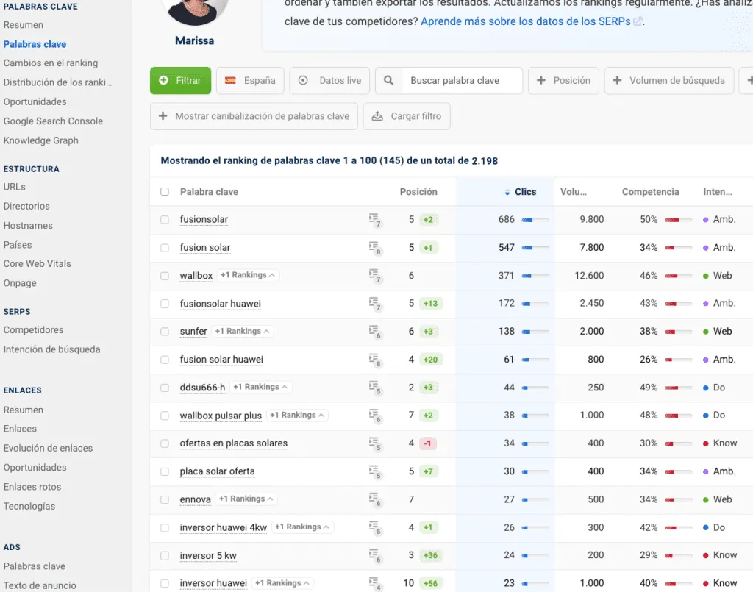Open SERP icon for fusion solar huawei row
The image size is (753, 592).
(x=374, y=360)
